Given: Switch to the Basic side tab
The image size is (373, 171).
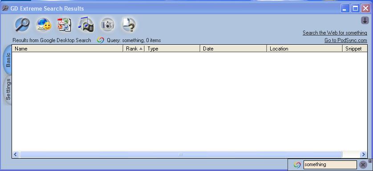Looking at the screenshot, I should click(8, 60).
